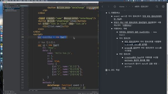Click the <li>{{list.name}}</li> line
Screen dimensions: 168x94
click(x=55, y=26)
